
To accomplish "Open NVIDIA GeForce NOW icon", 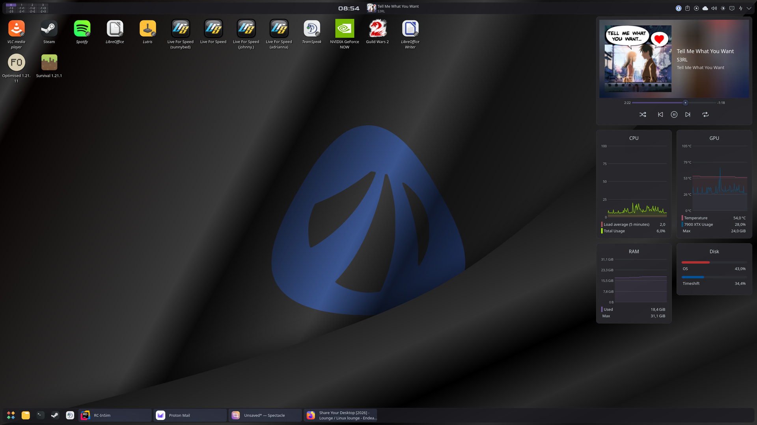I will click(x=345, y=34).
